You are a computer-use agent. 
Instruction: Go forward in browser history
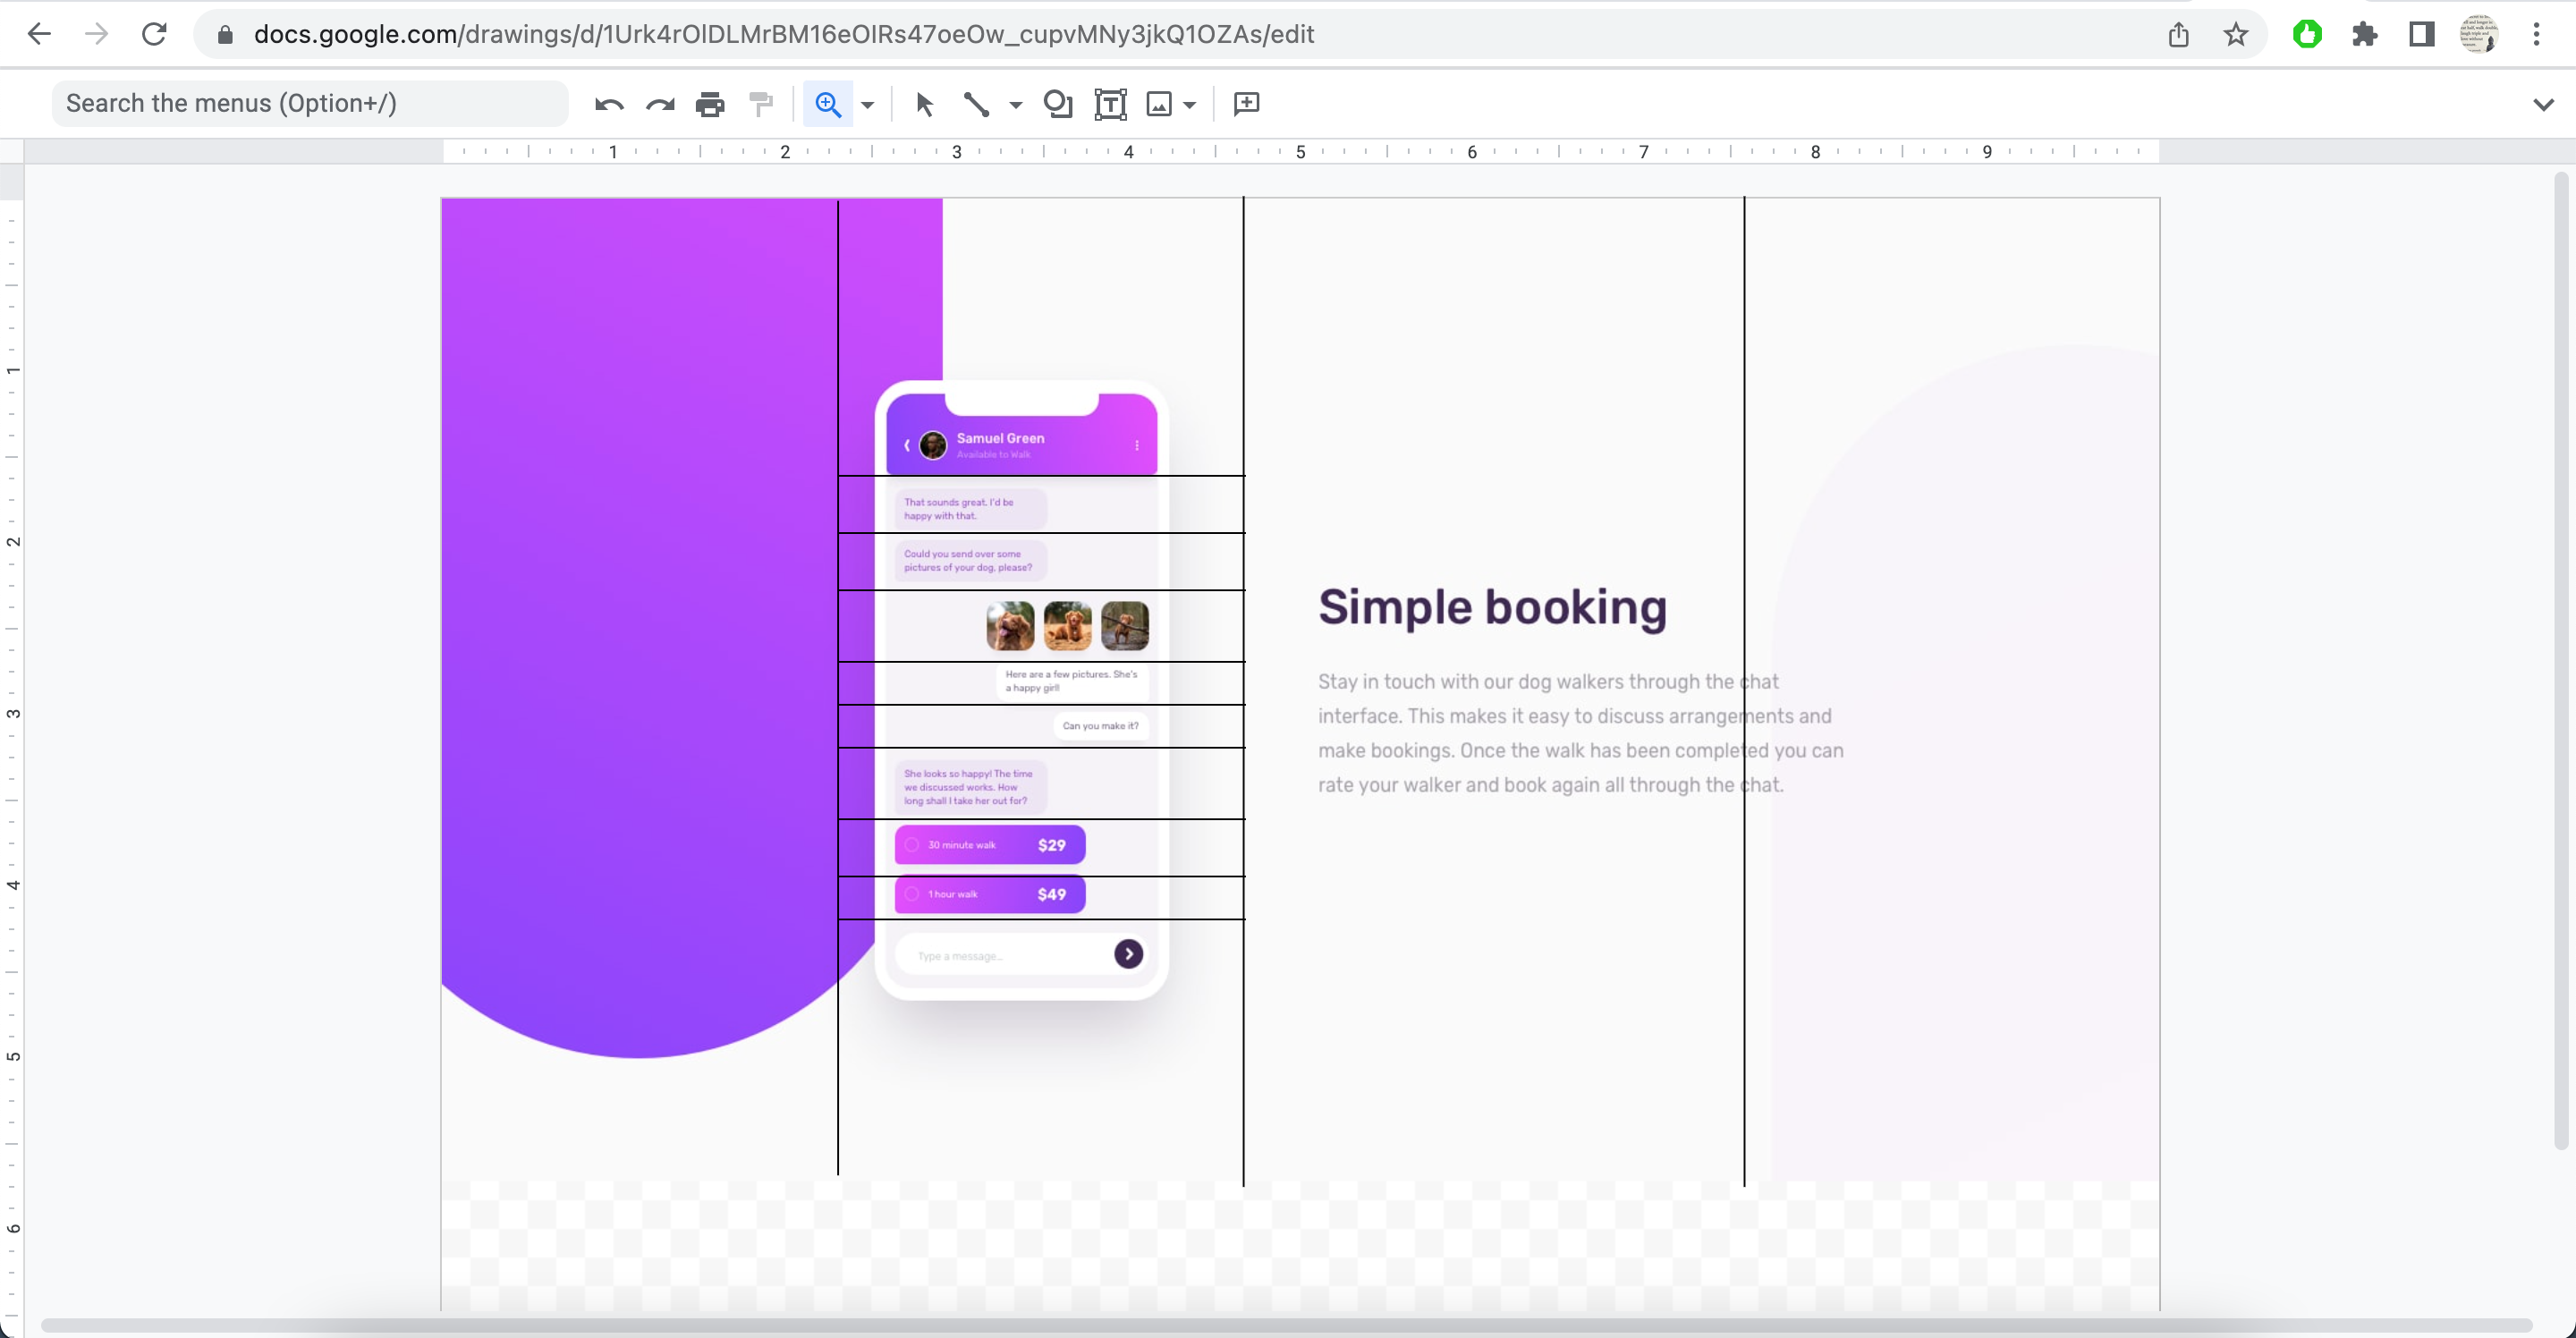pyautogui.click(x=96, y=34)
